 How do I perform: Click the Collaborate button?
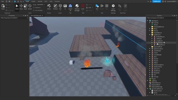click(x=157, y=1)
